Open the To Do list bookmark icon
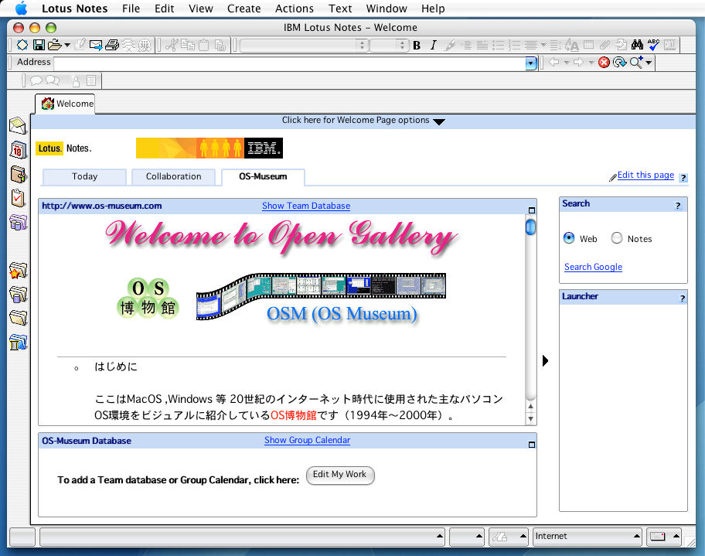705x556 pixels. pos(18,198)
